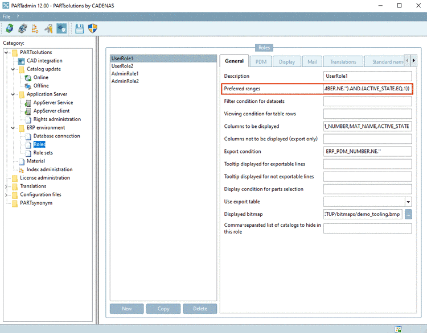Click Filter condition for datasets field

pyautogui.click(x=368, y=101)
